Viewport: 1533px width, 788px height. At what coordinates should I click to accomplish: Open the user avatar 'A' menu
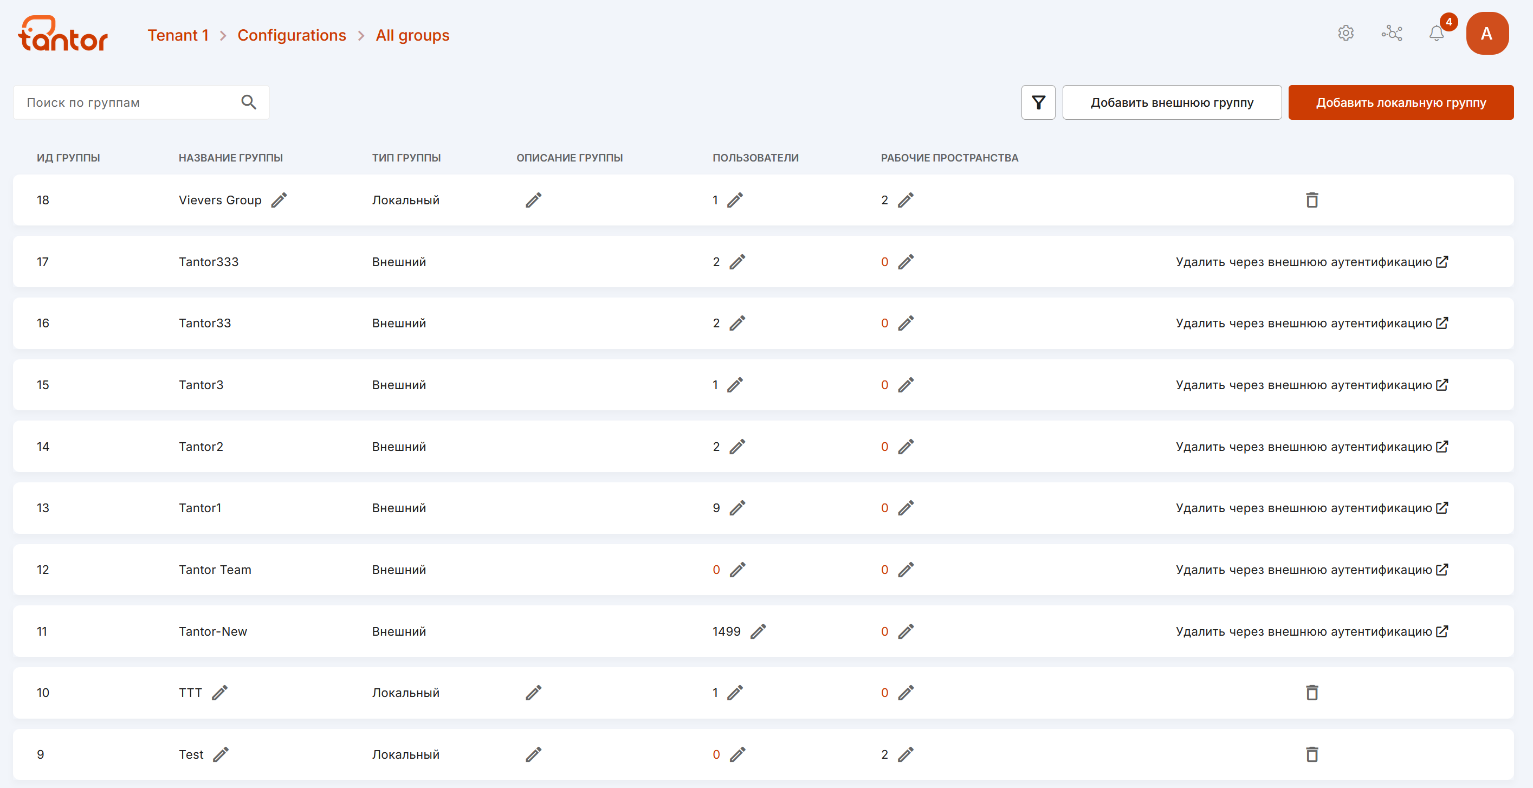pyautogui.click(x=1486, y=33)
